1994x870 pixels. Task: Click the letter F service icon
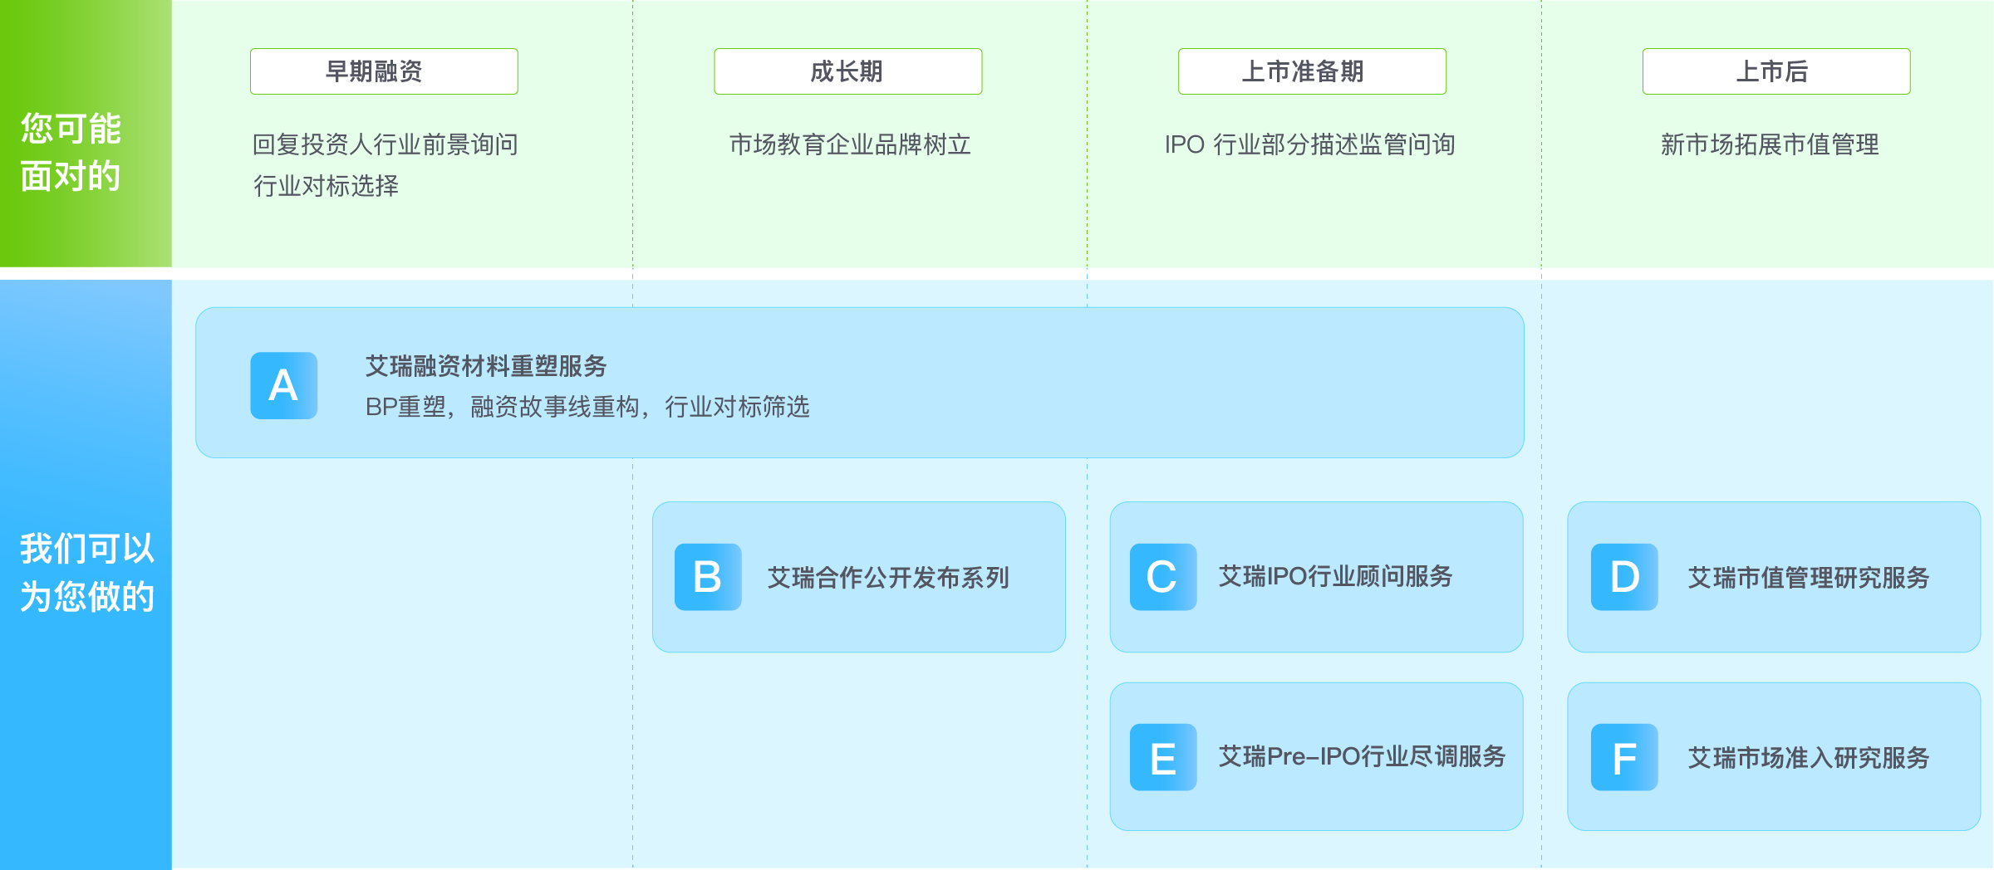coord(1624,757)
